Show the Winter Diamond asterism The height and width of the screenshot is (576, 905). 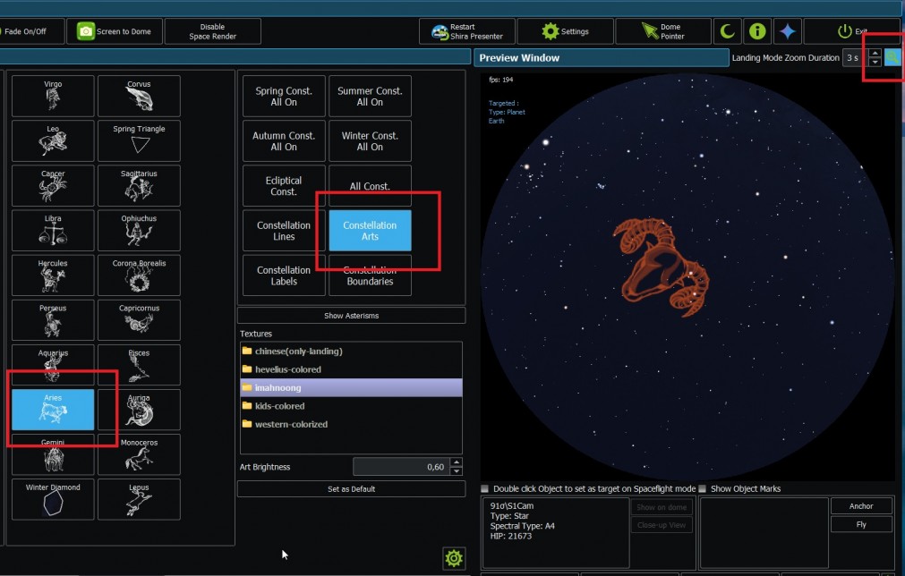click(x=53, y=499)
